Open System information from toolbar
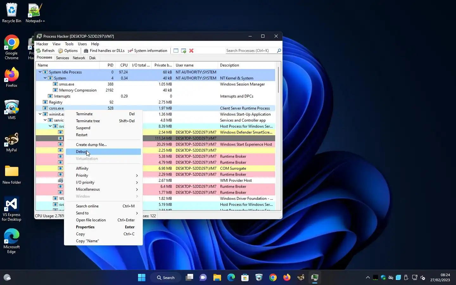This screenshot has height=285, width=456. point(148,51)
